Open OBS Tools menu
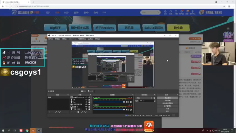The image size is (236, 133). pyautogui.click(x=90, y=39)
